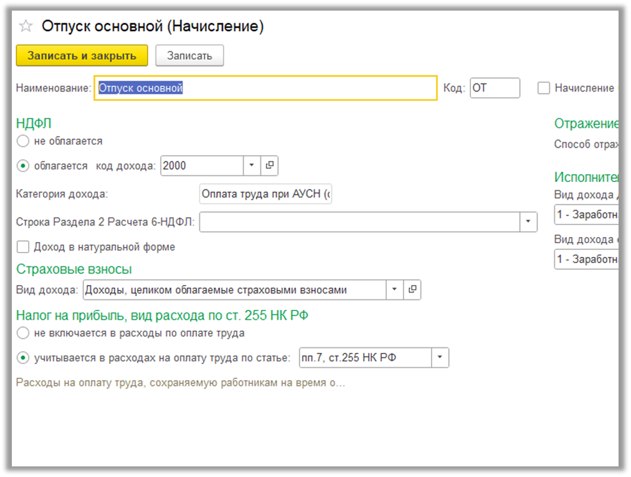Screen dimensions: 631x477
Task: Open income code selection form icon
Action: point(269,165)
